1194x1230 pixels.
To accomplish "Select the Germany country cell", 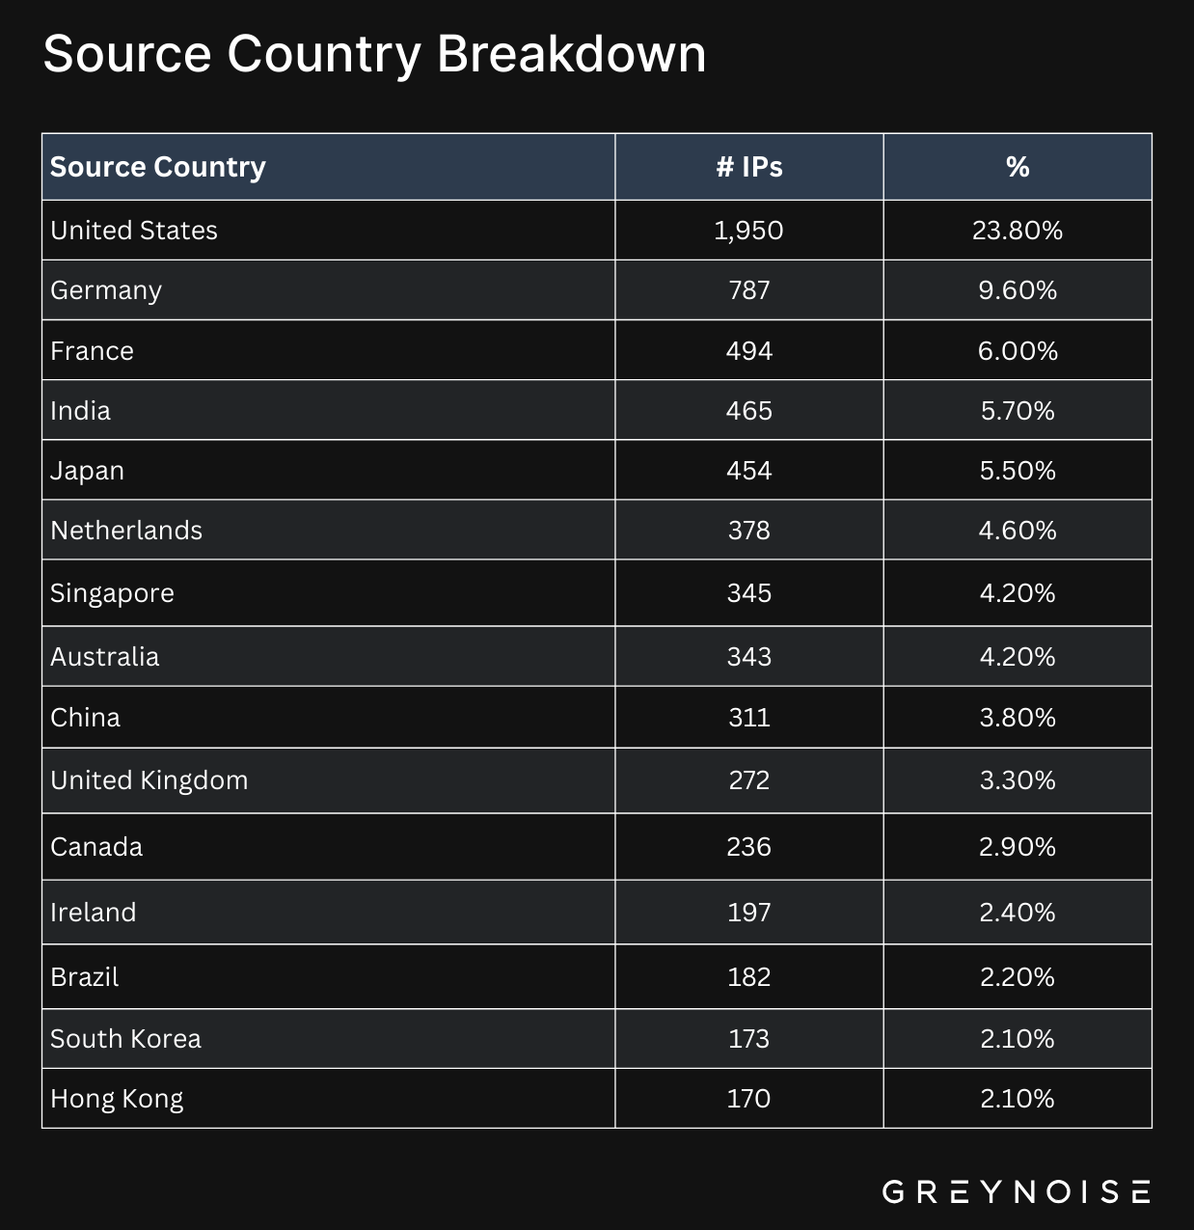I will point(106,290).
